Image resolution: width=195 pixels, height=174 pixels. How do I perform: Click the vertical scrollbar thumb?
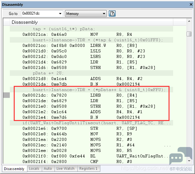(189, 34)
